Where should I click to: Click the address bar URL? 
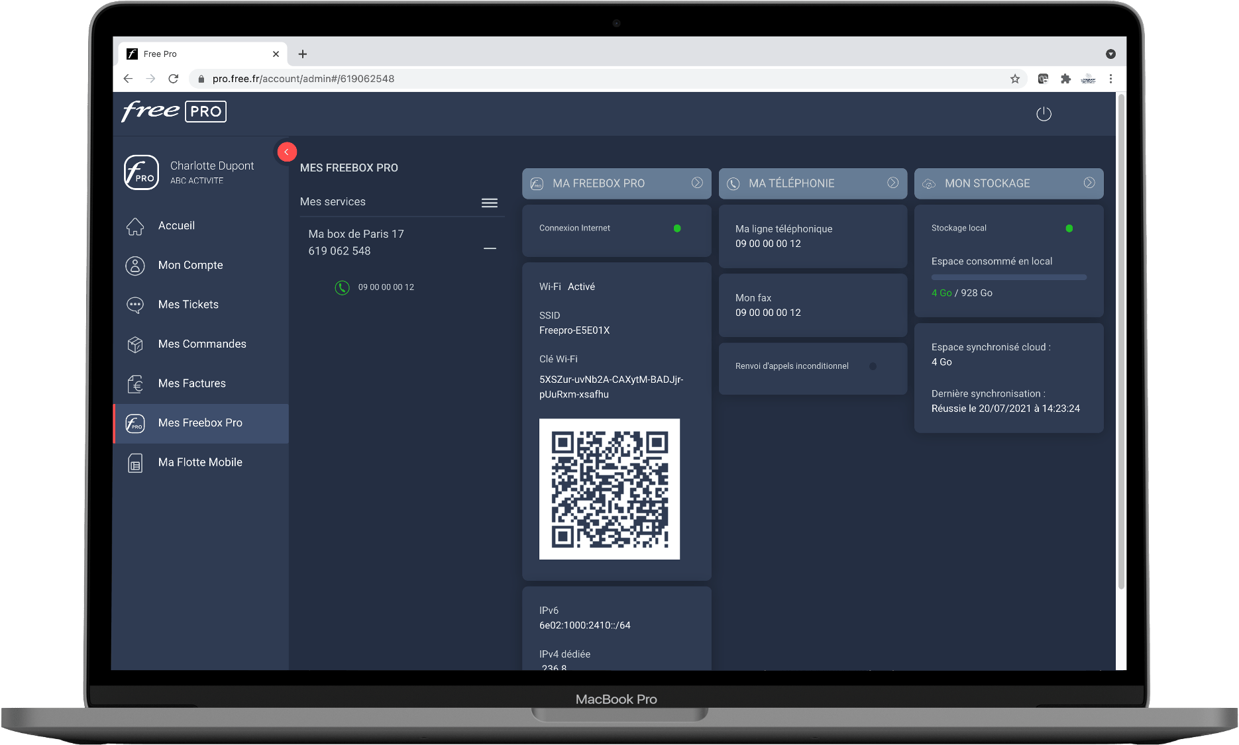pyautogui.click(x=303, y=79)
